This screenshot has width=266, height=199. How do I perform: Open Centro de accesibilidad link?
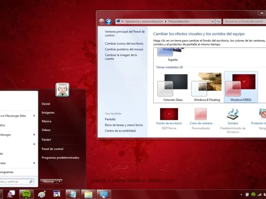[120, 131]
